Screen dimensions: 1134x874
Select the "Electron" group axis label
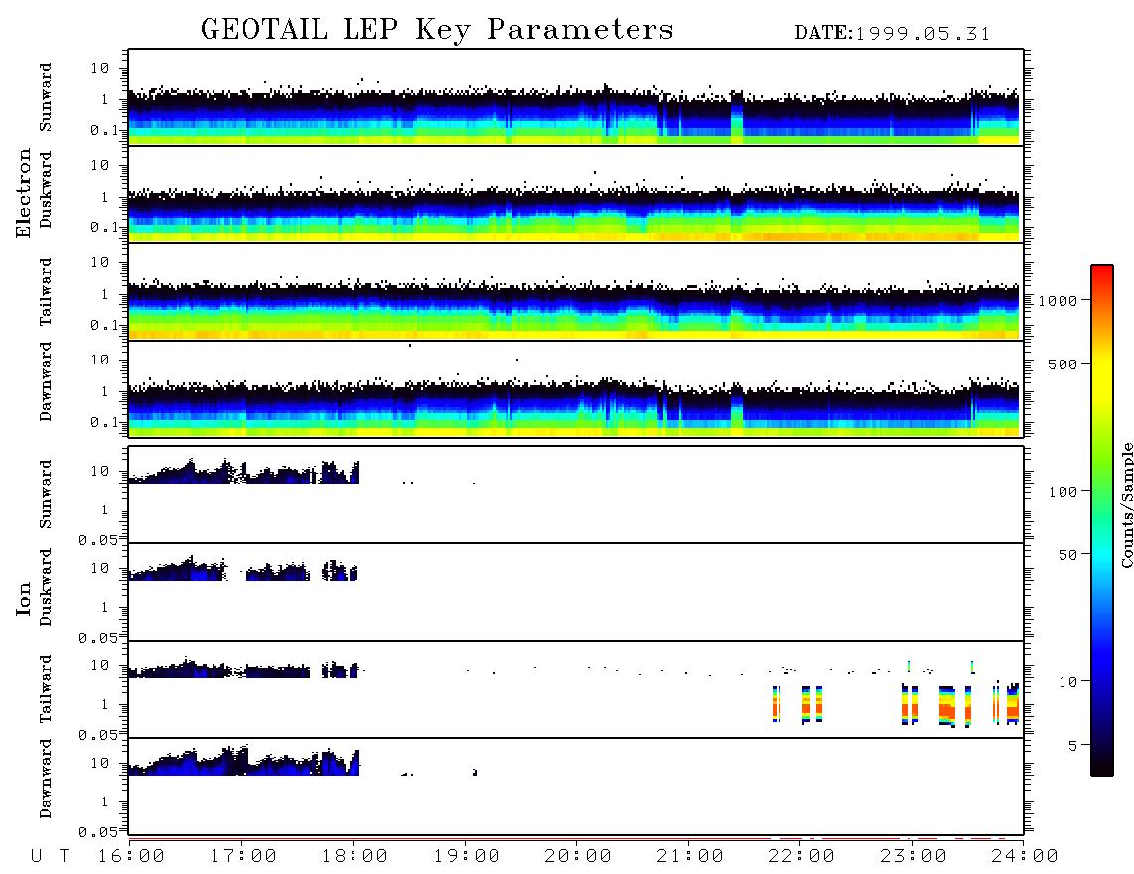tap(24, 193)
